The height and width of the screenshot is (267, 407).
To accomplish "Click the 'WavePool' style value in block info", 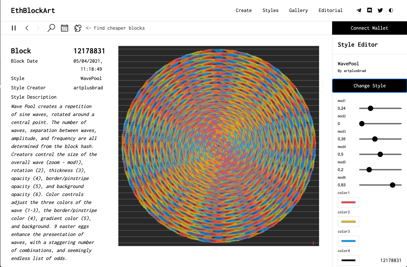I will pyautogui.click(x=91, y=78).
